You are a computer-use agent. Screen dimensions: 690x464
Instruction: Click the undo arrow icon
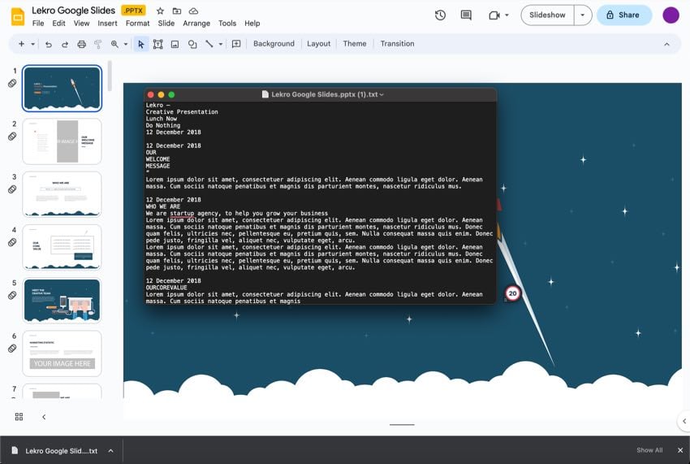click(49, 44)
